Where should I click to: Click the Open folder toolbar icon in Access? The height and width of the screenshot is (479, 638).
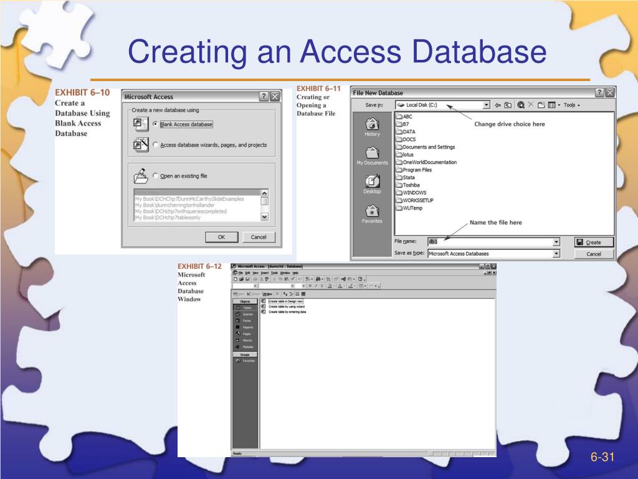pos(241,279)
